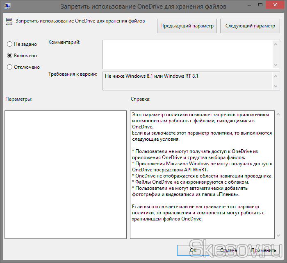This screenshot has height=263, width=287.
Task: Go to Предыдущий параметр
Action: pos(187,26)
